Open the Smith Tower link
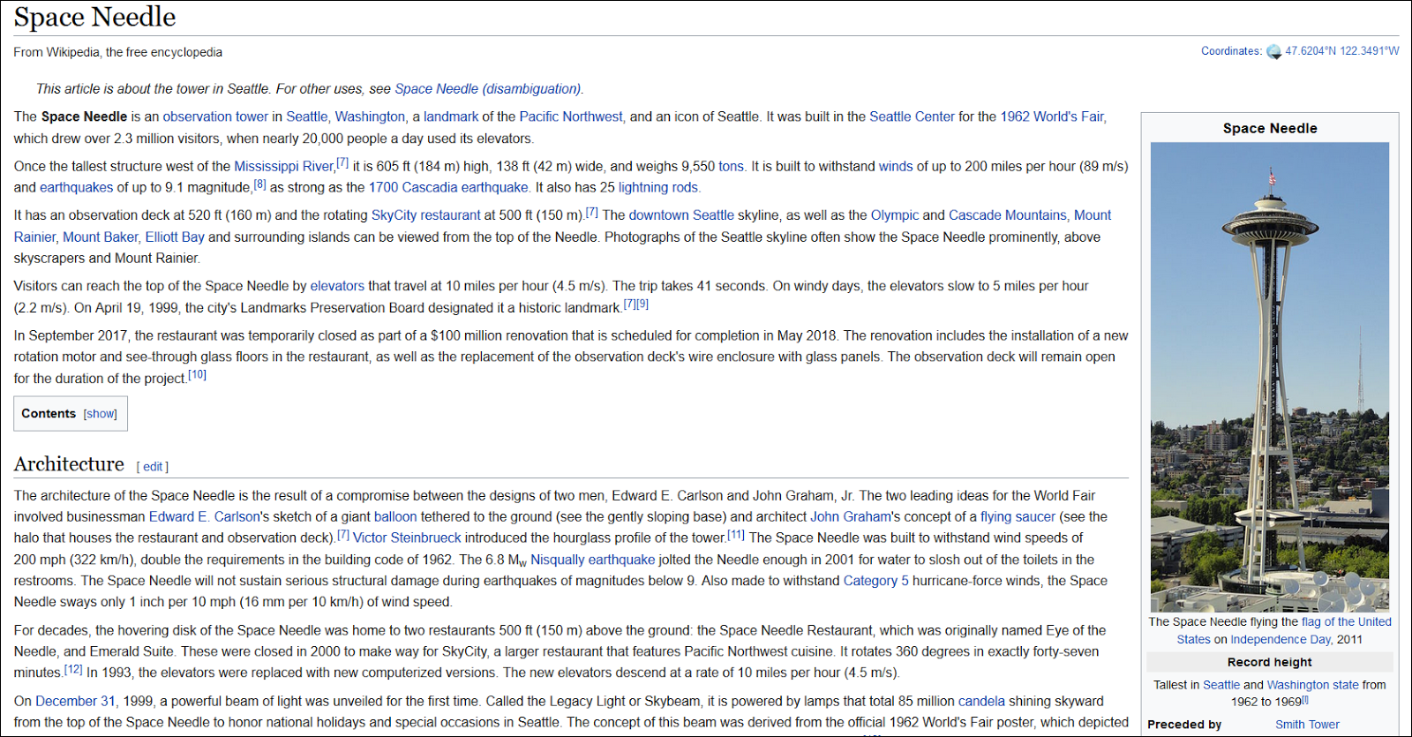The height and width of the screenshot is (737, 1412). click(x=1307, y=725)
